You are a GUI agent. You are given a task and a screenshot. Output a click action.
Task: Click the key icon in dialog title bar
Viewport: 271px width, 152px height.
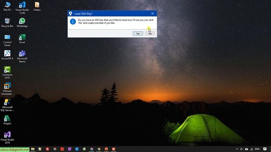click(71, 14)
